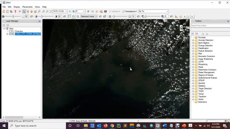Reset the brightness value refresh icon
230x129 pixels.
point(31,16)
